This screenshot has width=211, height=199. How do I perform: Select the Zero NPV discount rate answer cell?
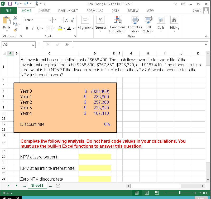coord(95,179)
